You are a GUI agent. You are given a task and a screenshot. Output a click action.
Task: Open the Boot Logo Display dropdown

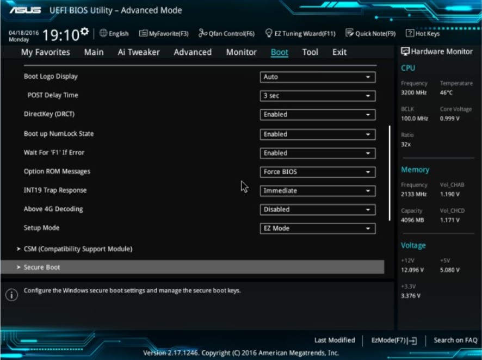click(318, 76)
